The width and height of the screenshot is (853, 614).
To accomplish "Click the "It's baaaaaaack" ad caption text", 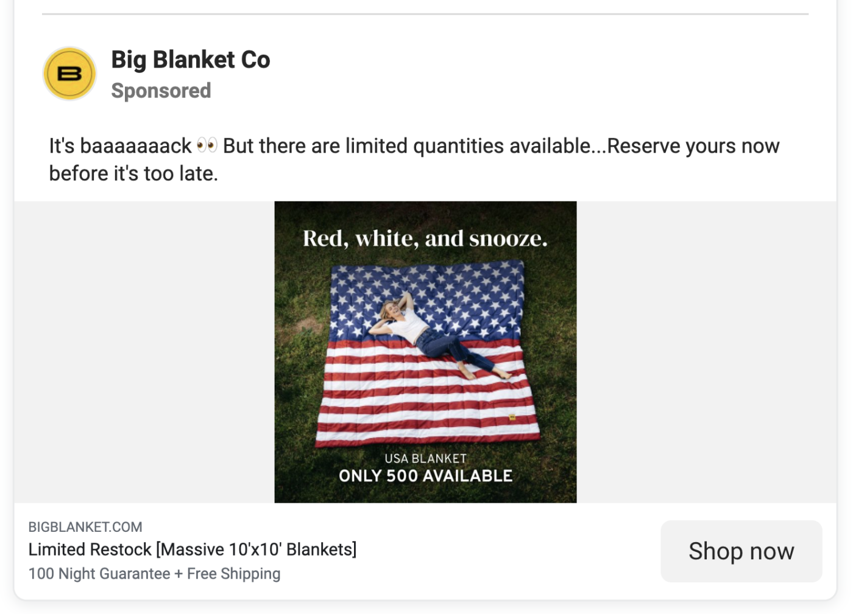I will tap(120, 146).
